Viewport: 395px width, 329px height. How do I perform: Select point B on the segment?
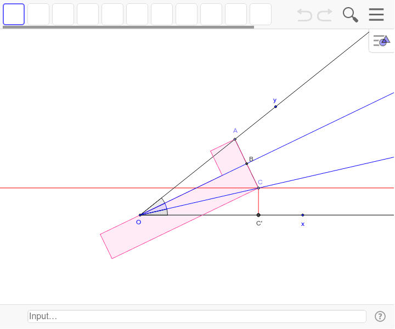pos(247,163)
